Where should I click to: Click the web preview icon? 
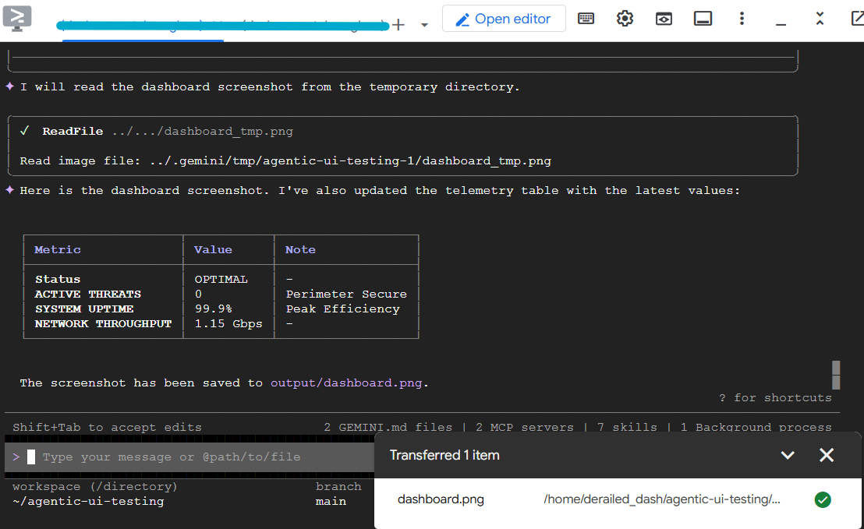(664, 19)
